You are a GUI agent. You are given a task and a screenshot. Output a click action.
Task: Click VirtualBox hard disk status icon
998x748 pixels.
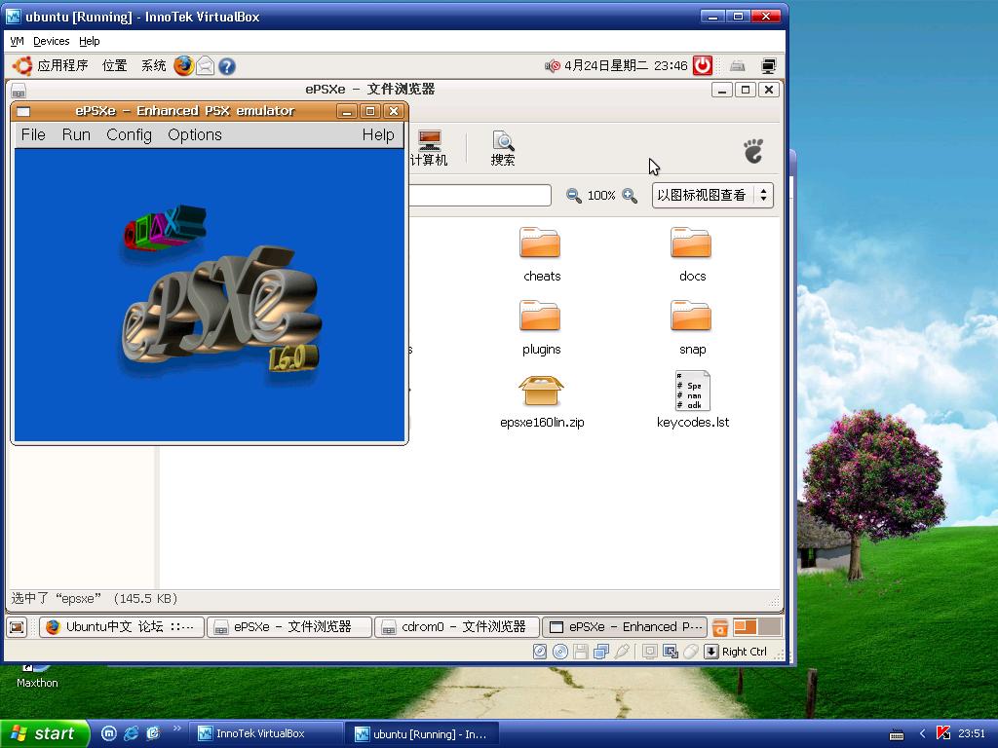[540, 652]
